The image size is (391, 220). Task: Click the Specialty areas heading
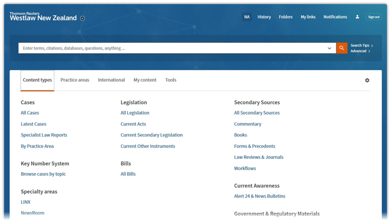[x=39, y=192]
